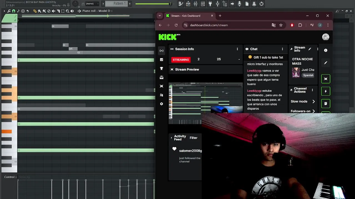The width and height of the screenshot is (355, 199).
Task: Open a new browser tab
Action: (x=220, y=16)
